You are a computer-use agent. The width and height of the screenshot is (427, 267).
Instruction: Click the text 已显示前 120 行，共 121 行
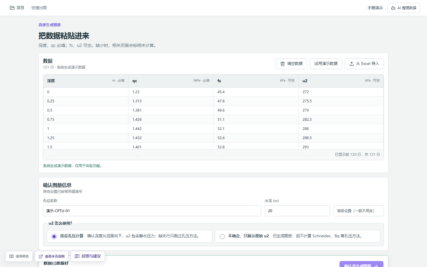coord(357,155)
